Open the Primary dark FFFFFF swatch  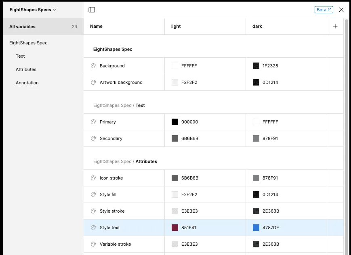click(256, 122)
